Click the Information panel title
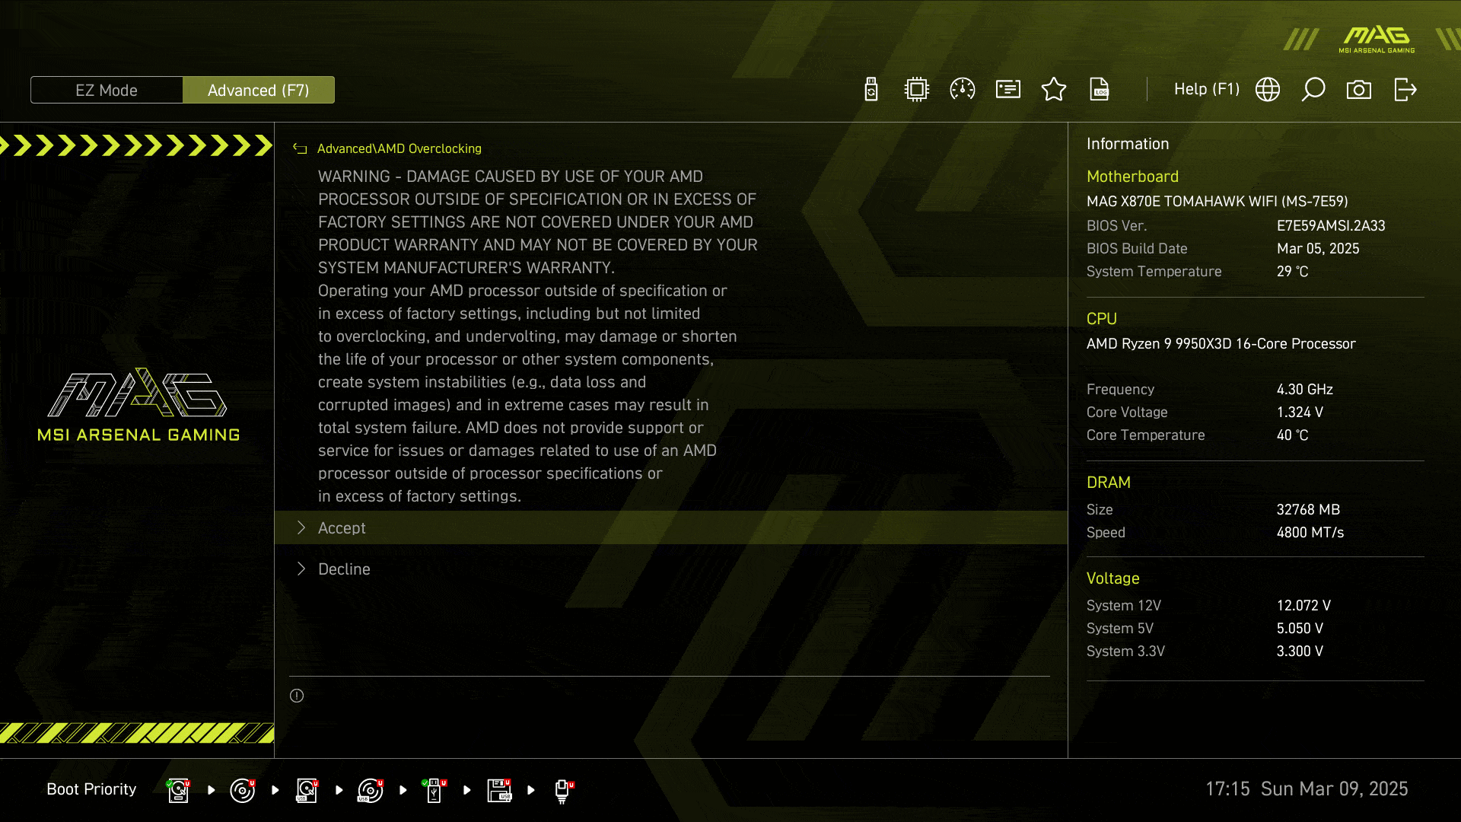Image resolution: width=1461 pixels, height=822 pixels. [x=1127, y=144]
